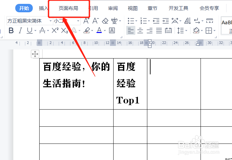The height and width of the screenshot is (160, 232).
Task: Toggle align left
Action: [131, 30]
